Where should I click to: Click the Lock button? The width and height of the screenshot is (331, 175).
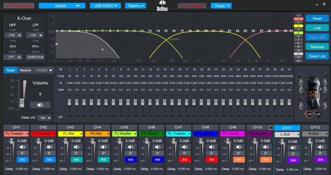(x=317, y=28)
